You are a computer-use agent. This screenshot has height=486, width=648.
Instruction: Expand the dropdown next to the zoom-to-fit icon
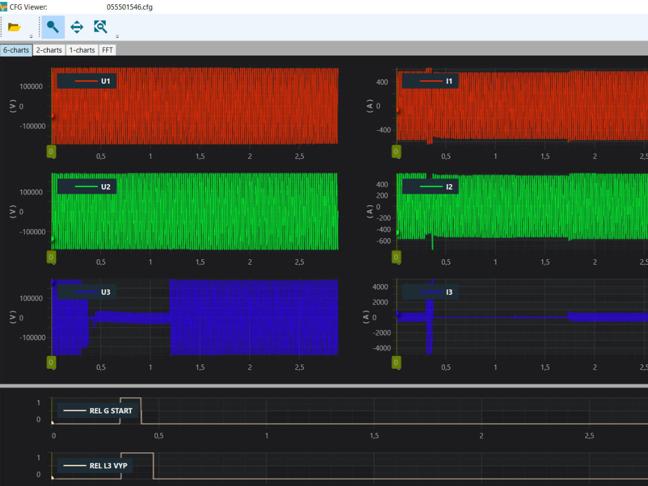coord(116,36)
